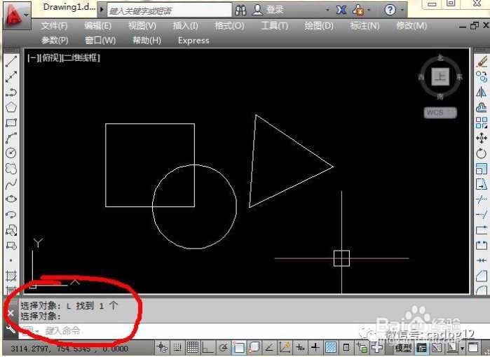Image resolution: width=490 pixels, height=357 pixels.
Task: Click the Extend tool icon
Action: pyautogui.click(x=482, y=214)
